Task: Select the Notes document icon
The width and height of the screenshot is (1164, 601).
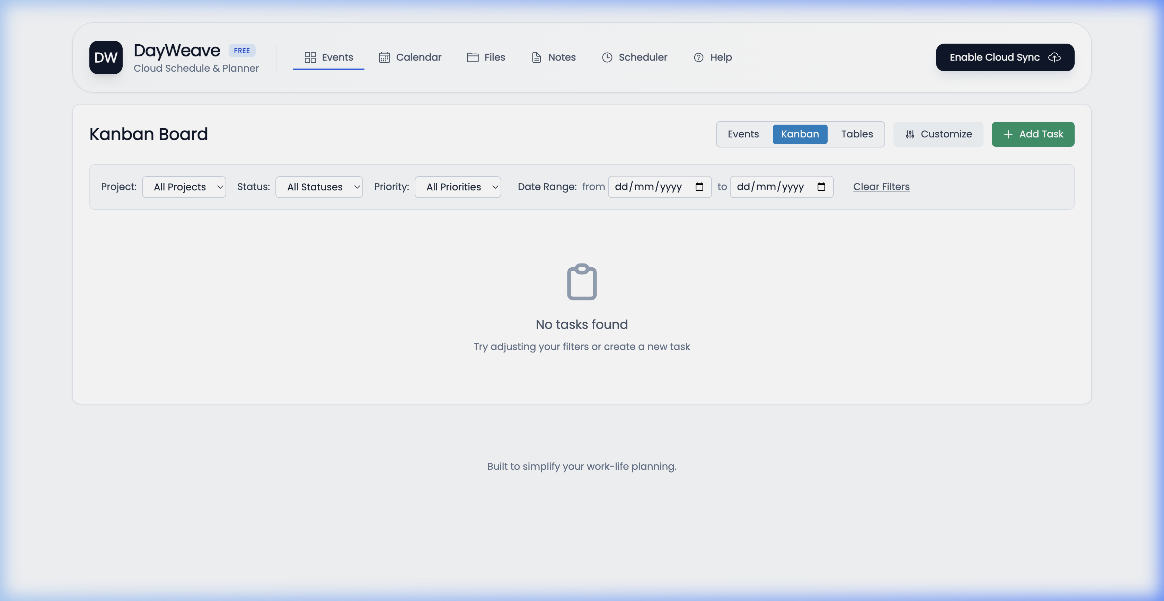Action: (x=536, y=57)
